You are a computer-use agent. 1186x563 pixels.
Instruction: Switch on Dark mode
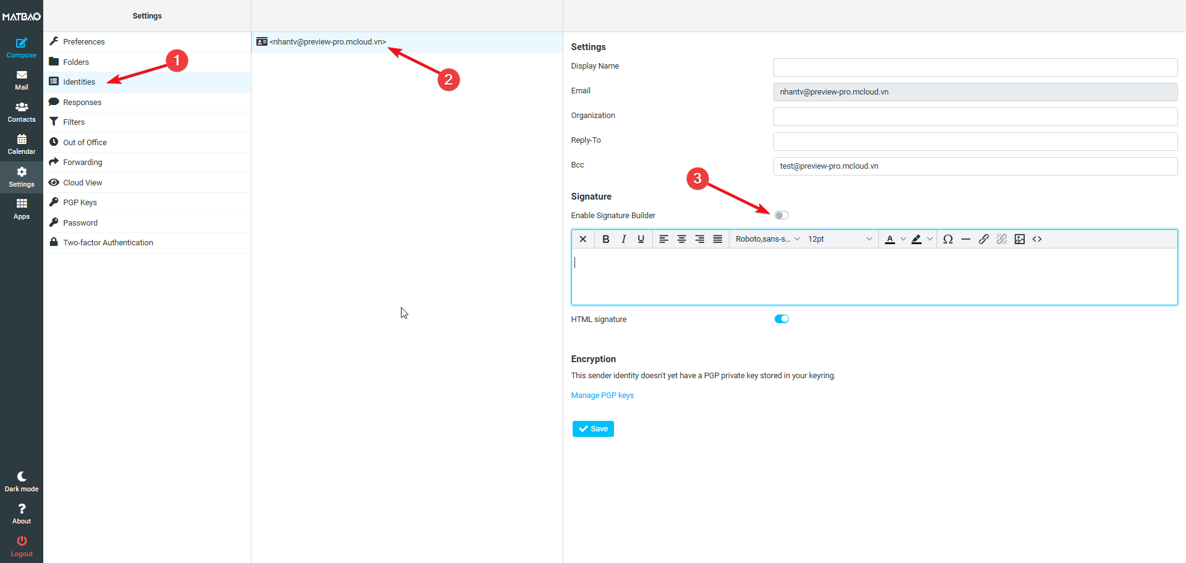(x=22, y=481)
